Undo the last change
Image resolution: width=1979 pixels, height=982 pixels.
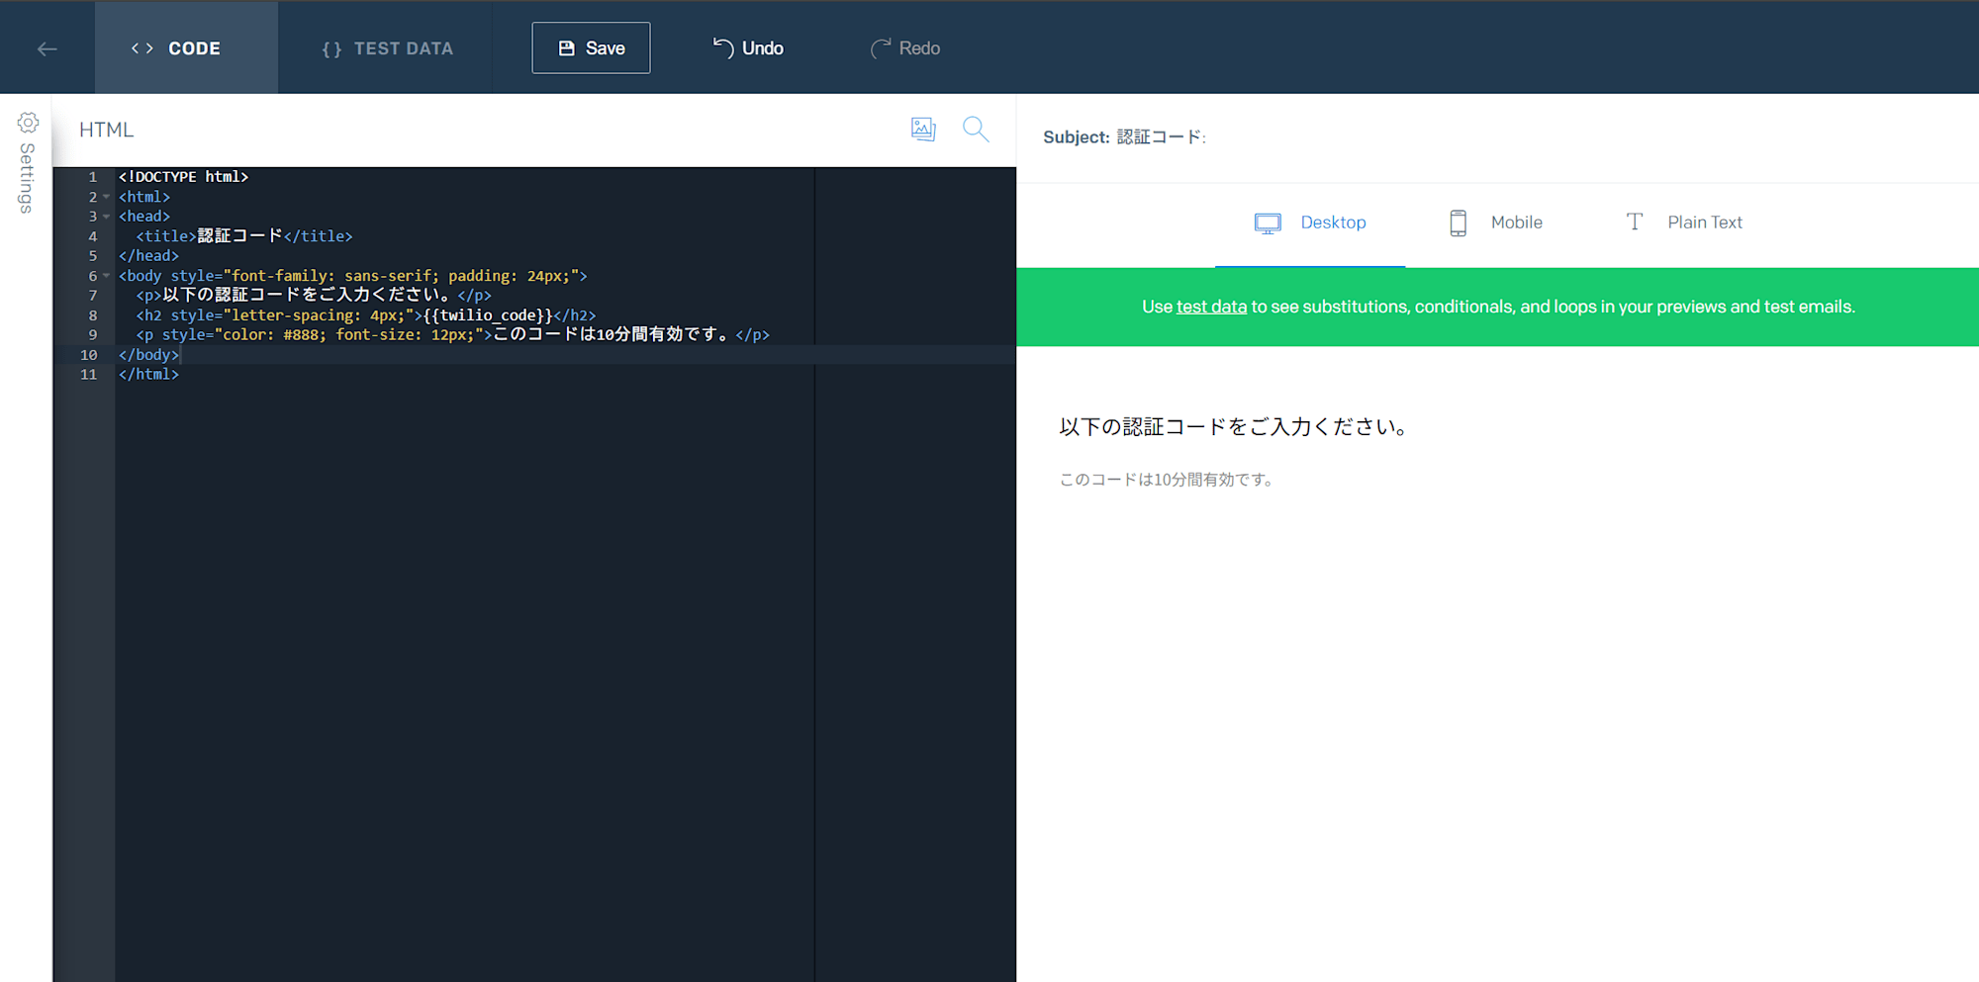(x=748, y=48)
